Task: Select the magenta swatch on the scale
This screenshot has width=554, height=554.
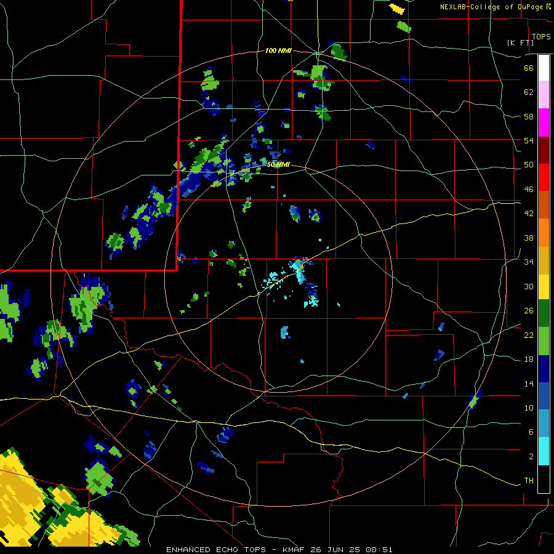Action: [x=544, y=122]
